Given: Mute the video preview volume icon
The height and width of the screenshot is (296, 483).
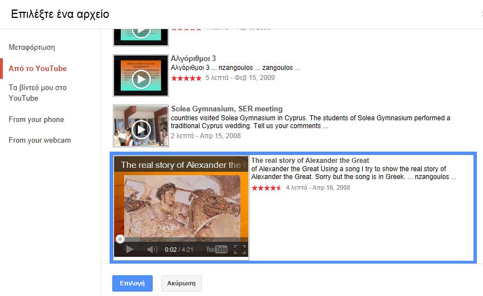Looking at the screenshot, I should pyautogui.click(x=152, y=249).
